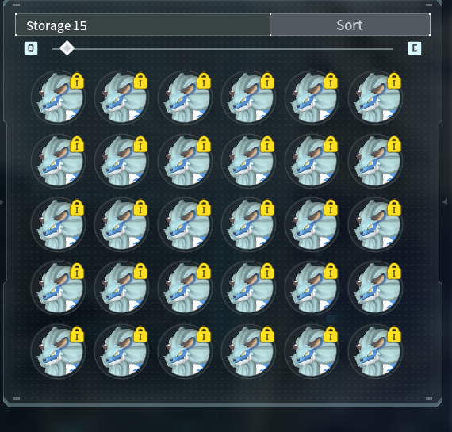The height and width of the screenshot is (432, 452).
Task: Select creature in row five, column five
Action: pos(312,352)
